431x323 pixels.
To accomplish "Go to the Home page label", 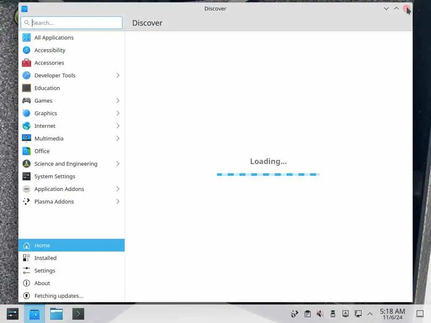I will 42,246.
